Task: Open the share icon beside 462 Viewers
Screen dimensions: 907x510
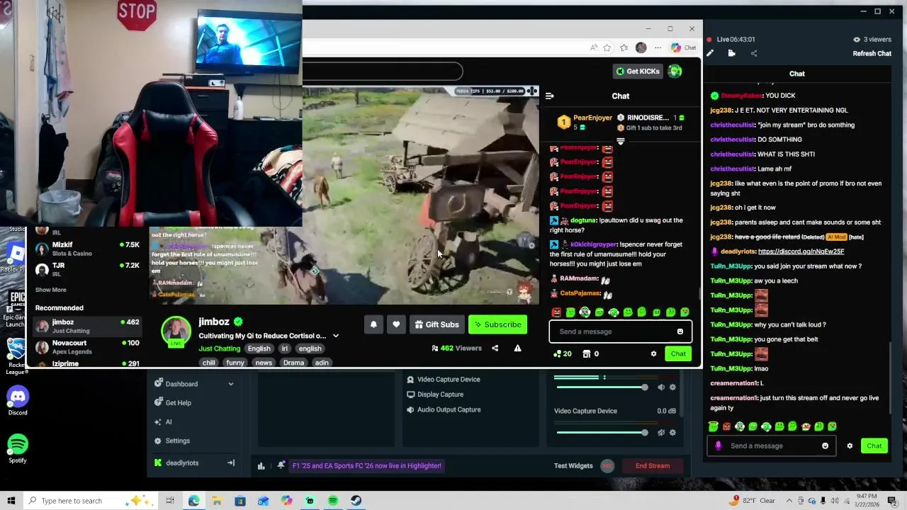Action: coord(495,348)
